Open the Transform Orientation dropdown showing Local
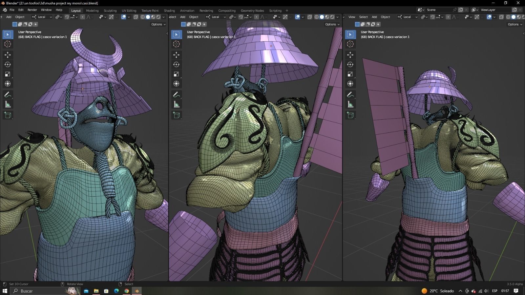The image size is (525, 295). pos(41,17)
